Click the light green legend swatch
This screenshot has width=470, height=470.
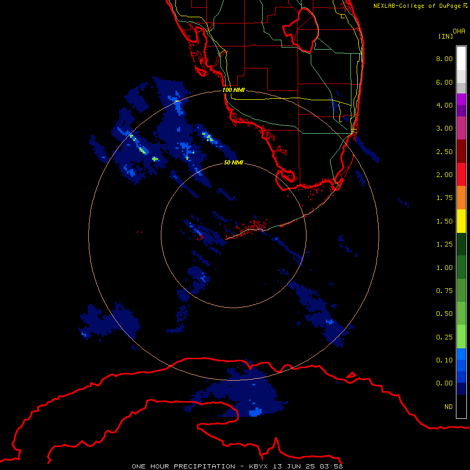[x=461, y=337]
